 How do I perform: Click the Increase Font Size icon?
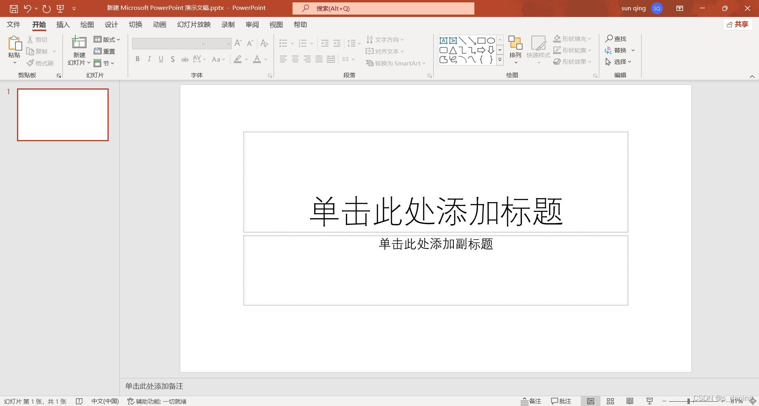(x=238, y=43)
